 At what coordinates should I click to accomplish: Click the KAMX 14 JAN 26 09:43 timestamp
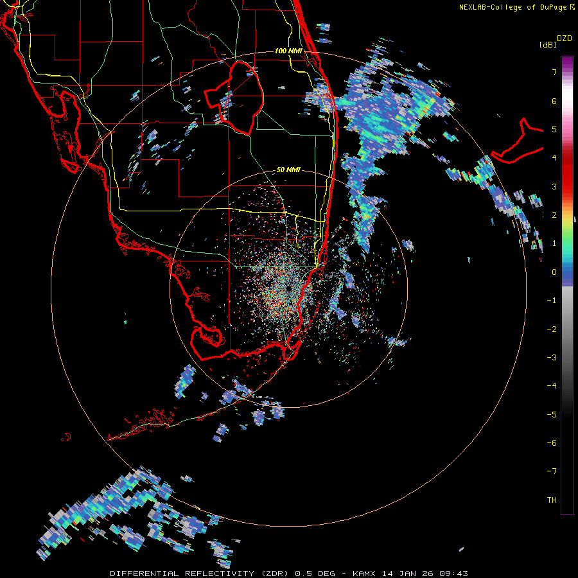coord(410,574)
